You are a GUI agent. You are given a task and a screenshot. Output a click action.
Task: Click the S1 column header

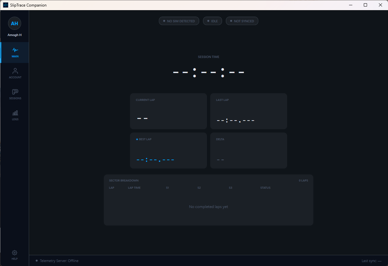[168, 188]
